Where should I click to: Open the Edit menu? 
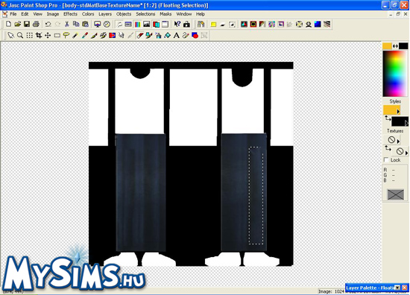pos(25,14)
